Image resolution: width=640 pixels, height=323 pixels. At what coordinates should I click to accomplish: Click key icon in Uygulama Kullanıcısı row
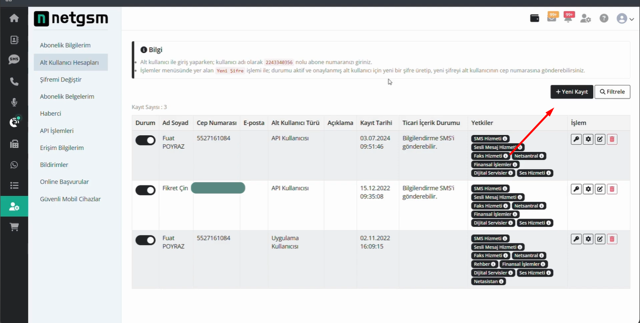click(x=576, y=239)
